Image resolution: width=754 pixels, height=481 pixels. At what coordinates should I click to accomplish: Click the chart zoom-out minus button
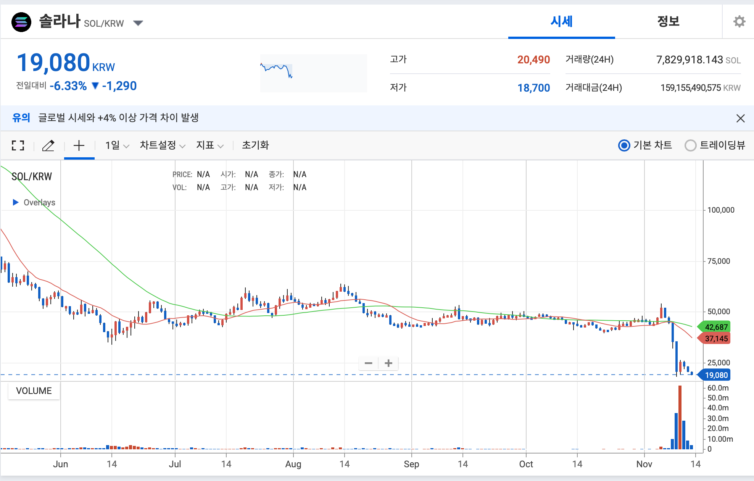pos(368,363)
